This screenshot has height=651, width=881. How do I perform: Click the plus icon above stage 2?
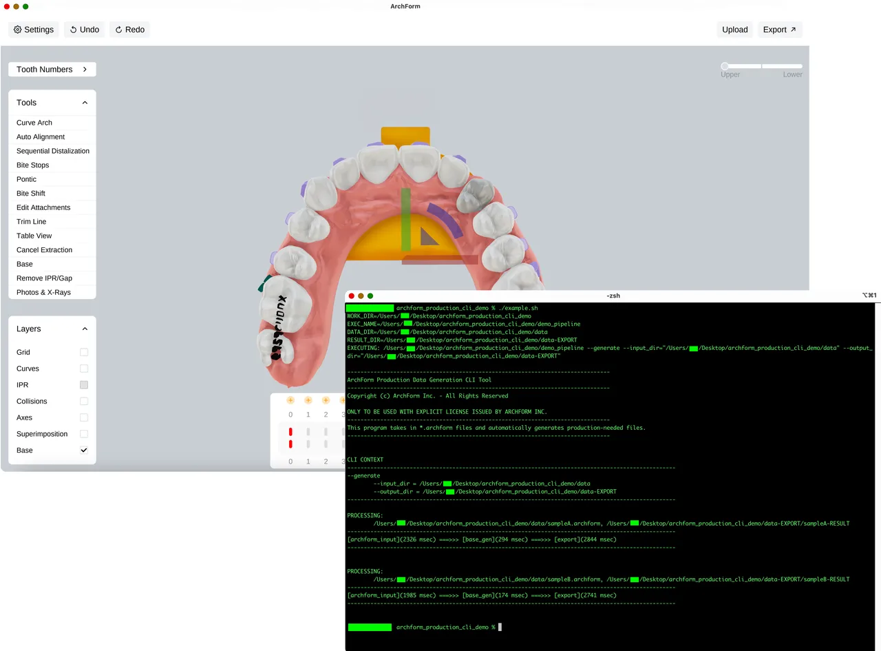pyautogui.click(x=326, y=400)
